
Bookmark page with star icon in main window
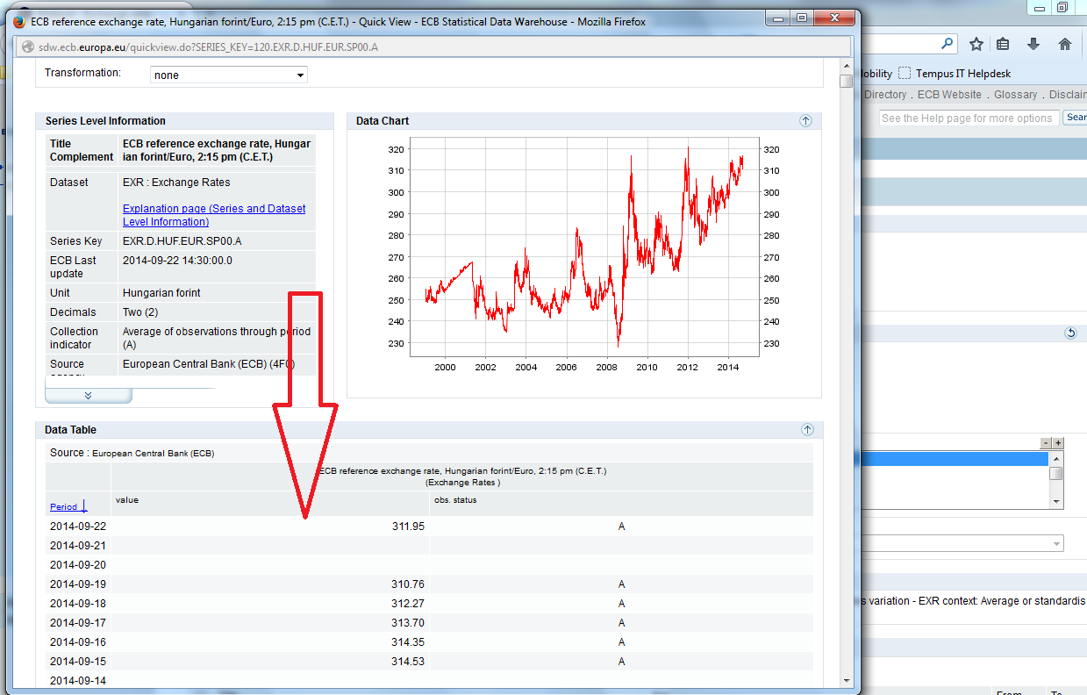click(976, 44)
